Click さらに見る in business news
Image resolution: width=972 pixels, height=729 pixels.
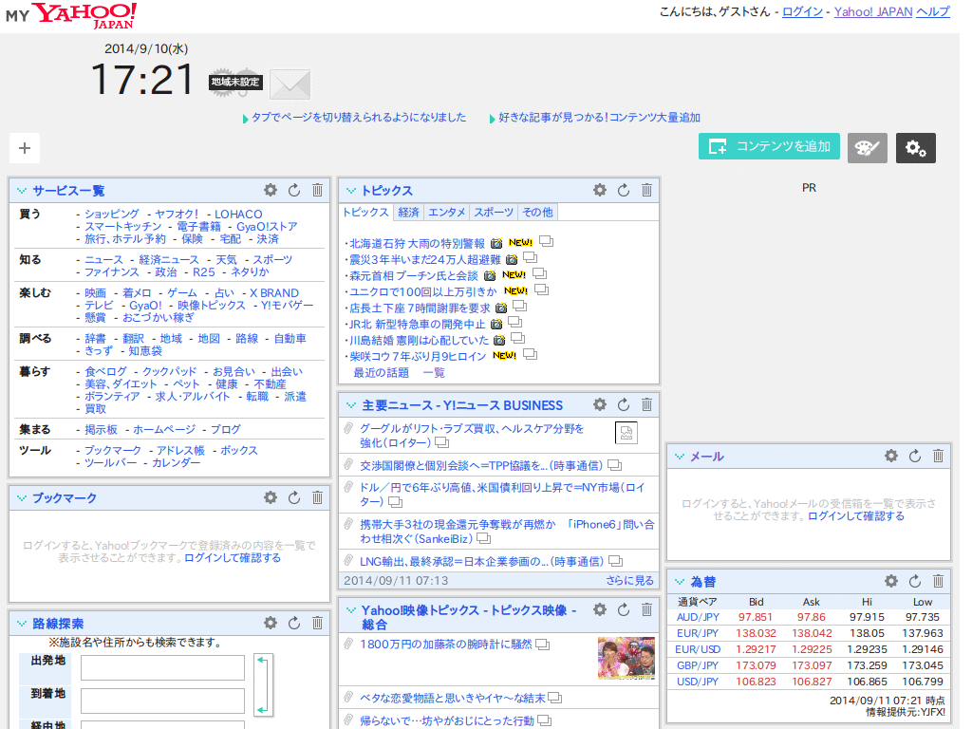[630, 580]
